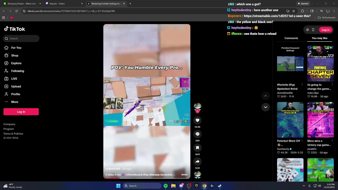Viewport: 338px width, 190px height.
Task: Open cobraxzlol creator profile link
Action: point(113,169)
